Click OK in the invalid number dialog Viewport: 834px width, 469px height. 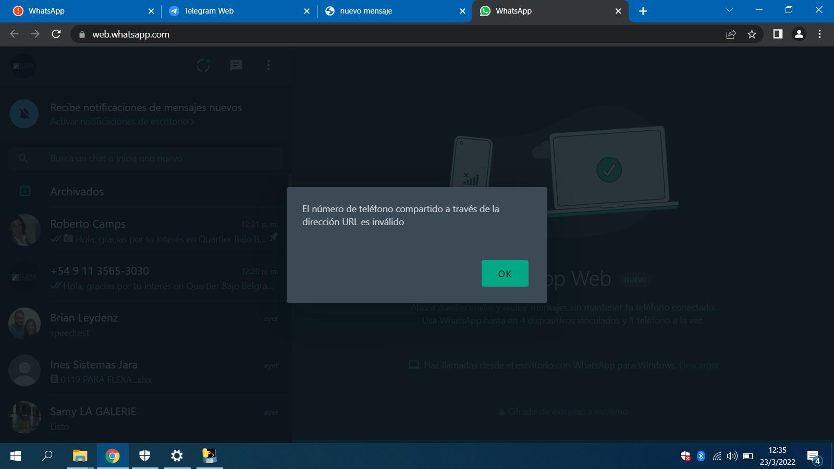[x=505, y=273]
